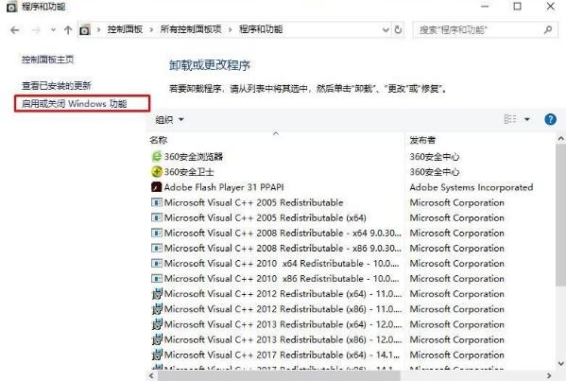Select Microsoft Visual C++ 2005 Redistributable (x64) name
Screen dimensions: 566x381
pyautogui.click(x=266, y=217)
